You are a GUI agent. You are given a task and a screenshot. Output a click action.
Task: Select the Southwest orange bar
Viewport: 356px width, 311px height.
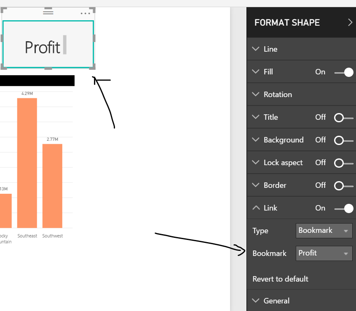52,186
